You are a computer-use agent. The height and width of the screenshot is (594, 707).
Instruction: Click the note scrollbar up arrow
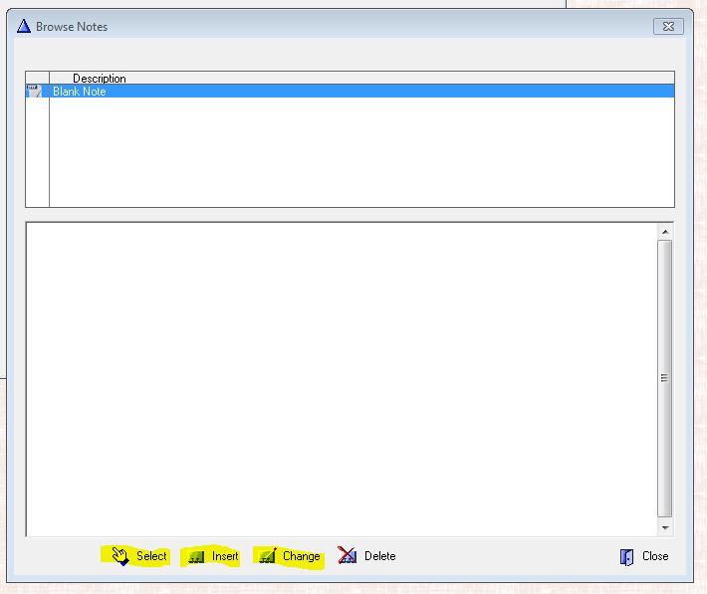[x=664, y=231]
